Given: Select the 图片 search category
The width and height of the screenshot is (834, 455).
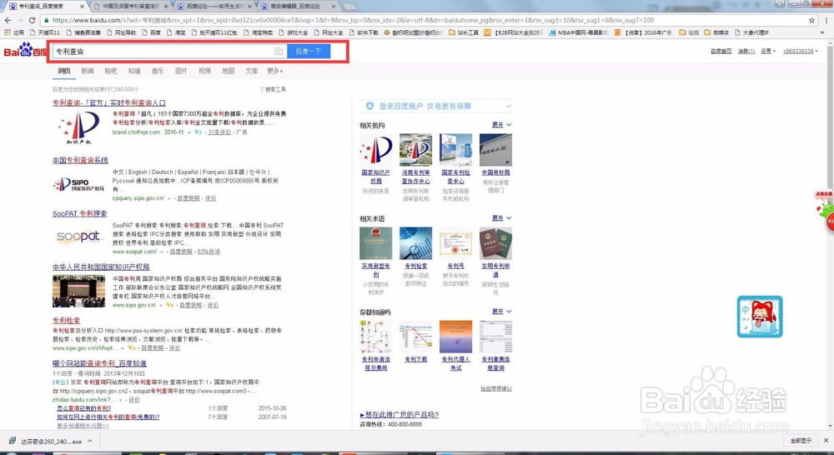Looking at the screenshot, I should point(181,71).
